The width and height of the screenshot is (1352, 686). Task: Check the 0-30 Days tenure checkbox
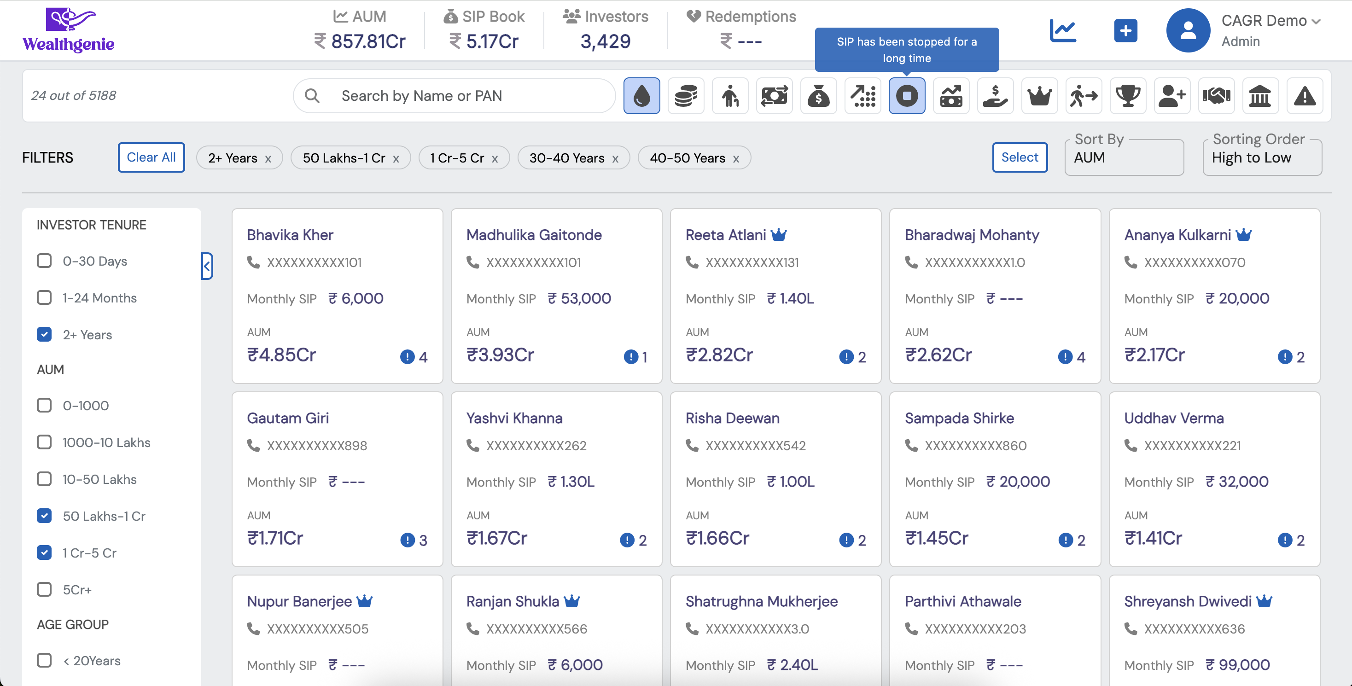[44, 261]
